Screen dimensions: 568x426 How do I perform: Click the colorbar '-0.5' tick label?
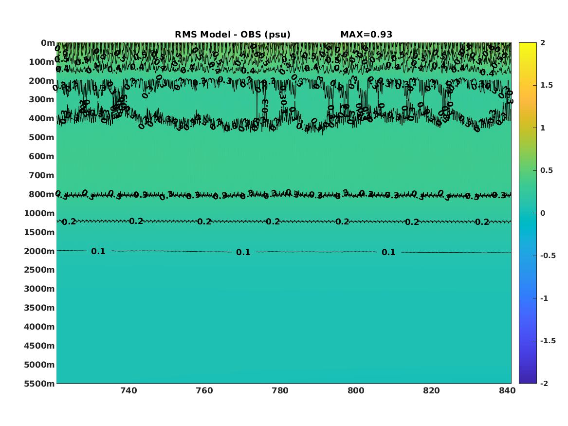(x=548, y=256)
